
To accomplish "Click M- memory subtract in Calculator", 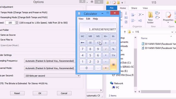I will 113,36.
